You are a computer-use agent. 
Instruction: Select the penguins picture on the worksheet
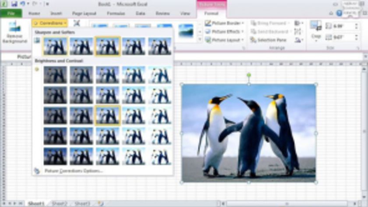(x=249, y=133)
